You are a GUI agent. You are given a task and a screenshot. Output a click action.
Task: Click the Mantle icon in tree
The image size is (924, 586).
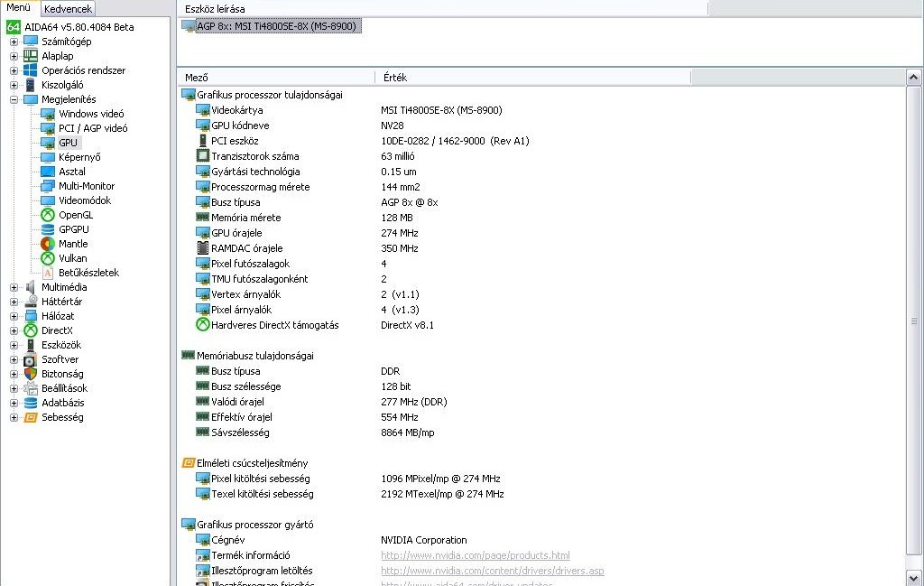48,244
